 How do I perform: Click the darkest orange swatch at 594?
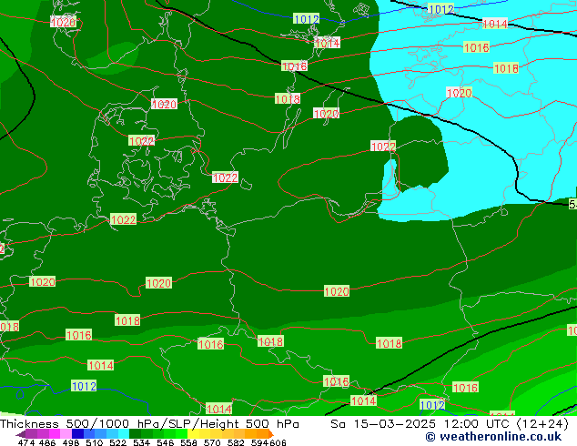pos(262,434)
